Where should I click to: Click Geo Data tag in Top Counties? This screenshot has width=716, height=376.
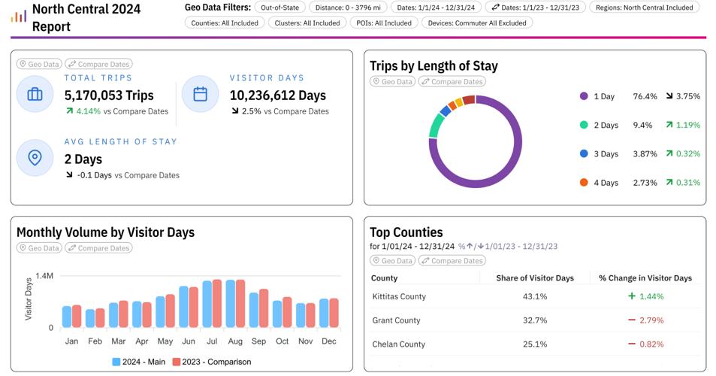coord(392,261)
